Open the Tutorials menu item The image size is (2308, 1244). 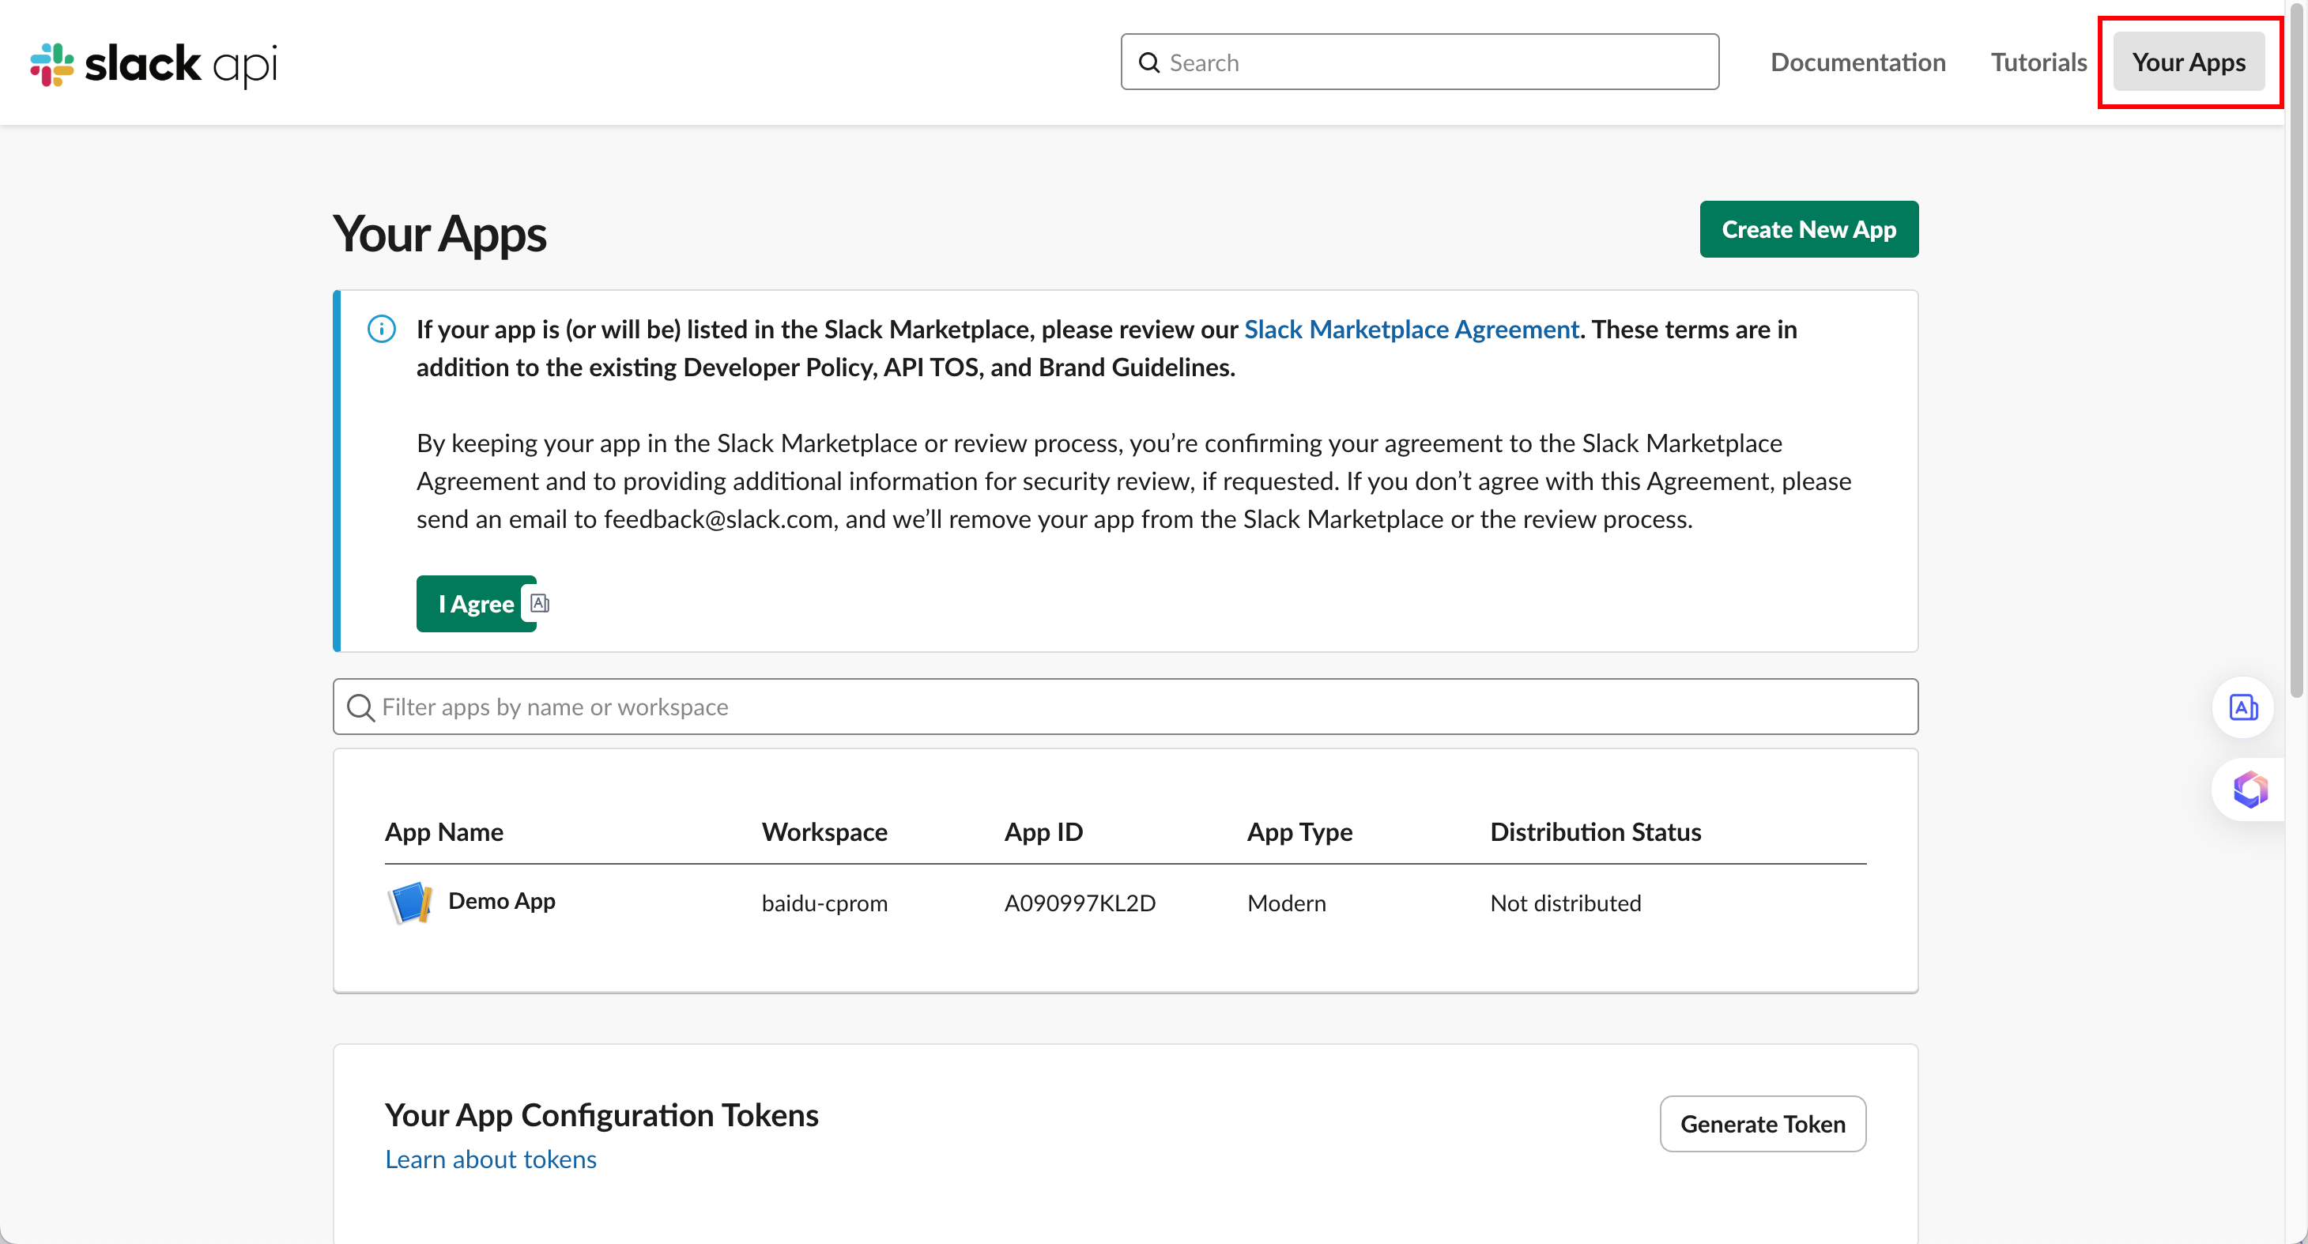(2038, 62)
